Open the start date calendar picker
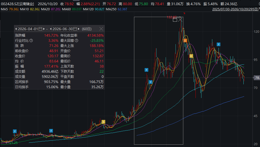Image resolution: width=260 pixels, height=147 pixels. 40,29
